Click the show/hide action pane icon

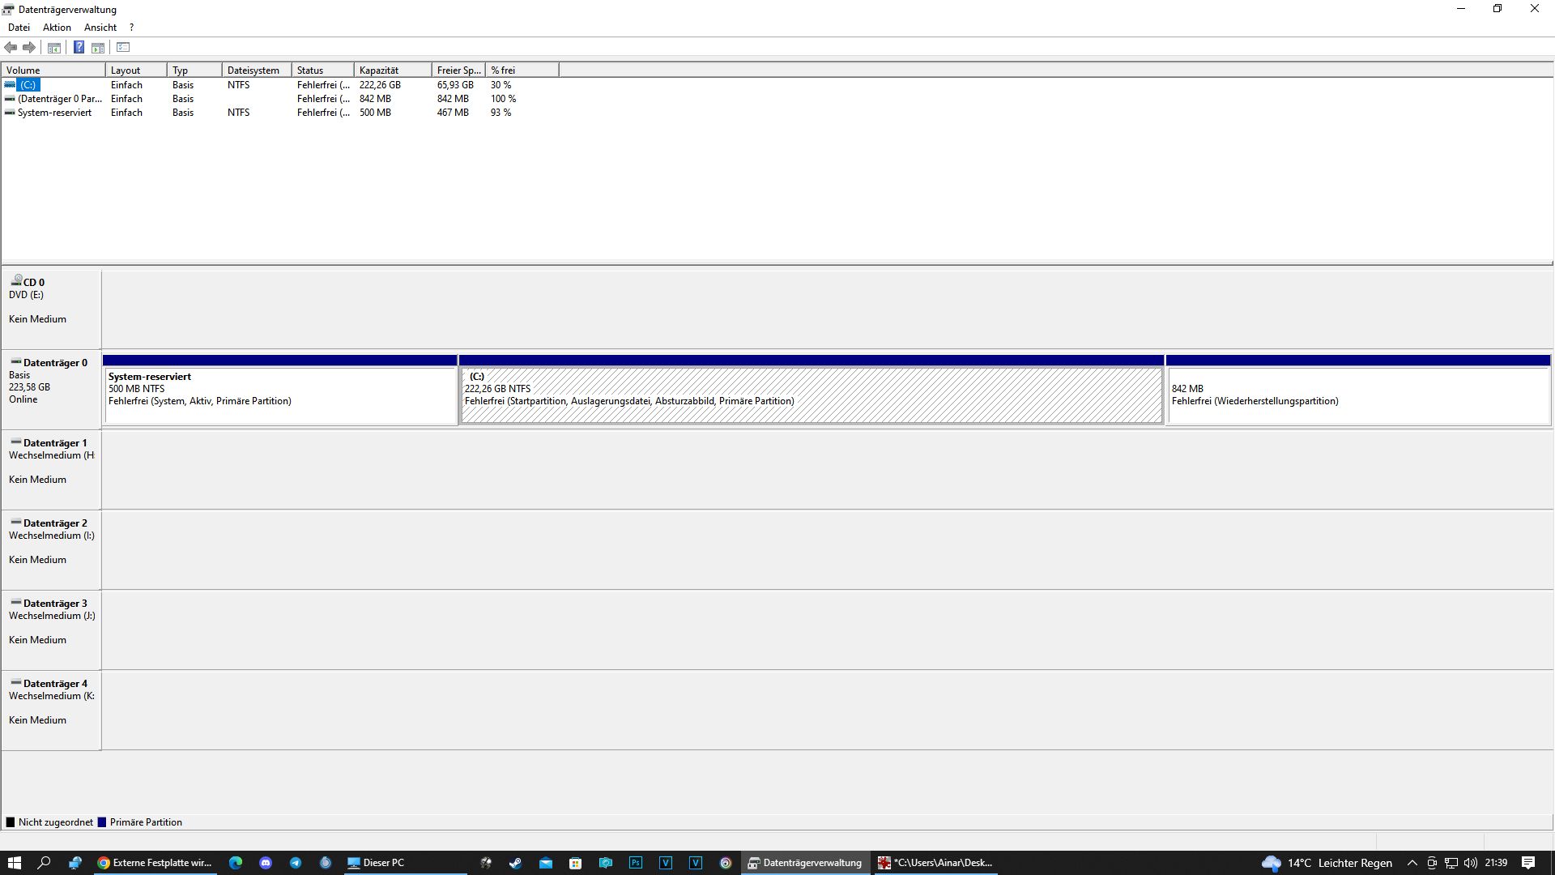pos(98,48)
